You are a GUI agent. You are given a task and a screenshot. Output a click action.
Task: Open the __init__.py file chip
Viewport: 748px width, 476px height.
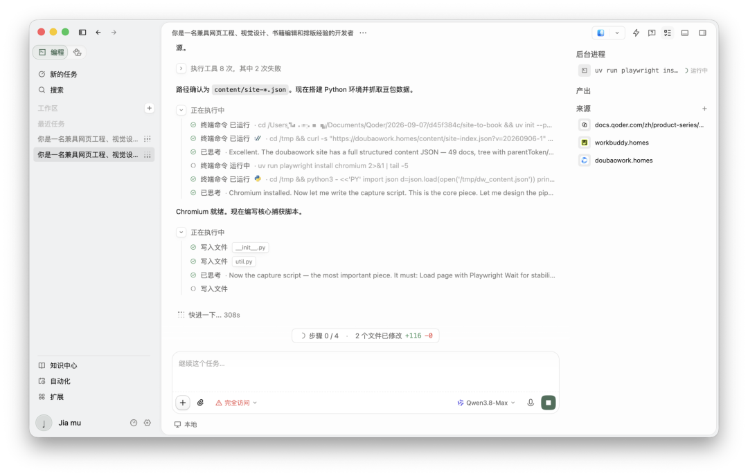[x=251, y=248]
